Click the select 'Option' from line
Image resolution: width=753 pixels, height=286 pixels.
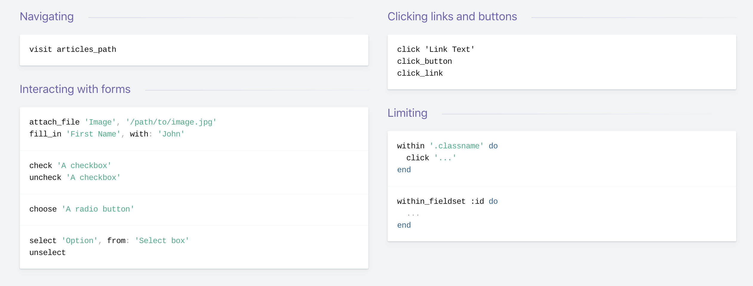pos(109,241)
